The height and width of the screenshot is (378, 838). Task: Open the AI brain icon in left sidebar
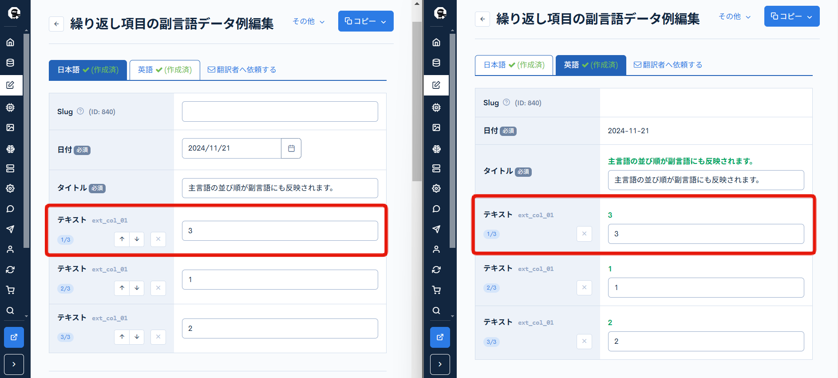tap(10, 149)
